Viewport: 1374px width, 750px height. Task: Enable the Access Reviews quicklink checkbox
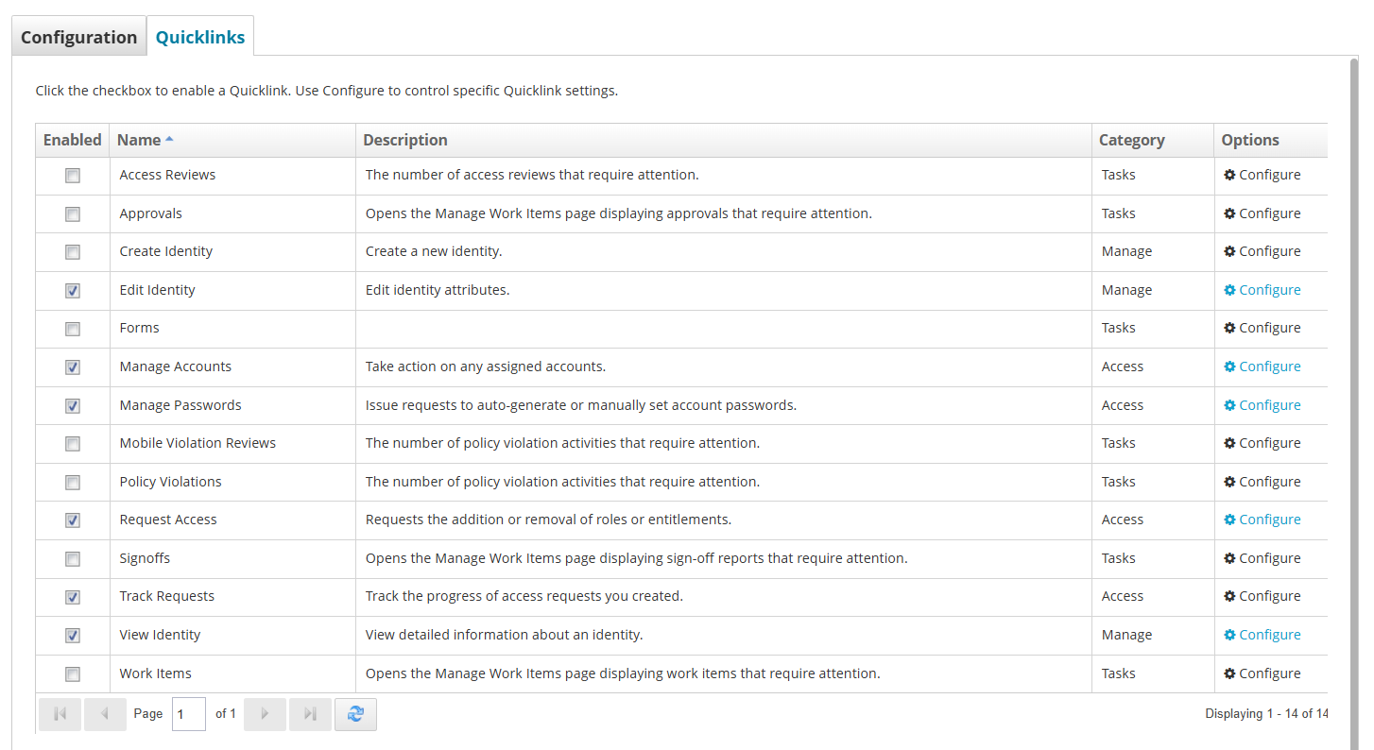coord(73,176)
